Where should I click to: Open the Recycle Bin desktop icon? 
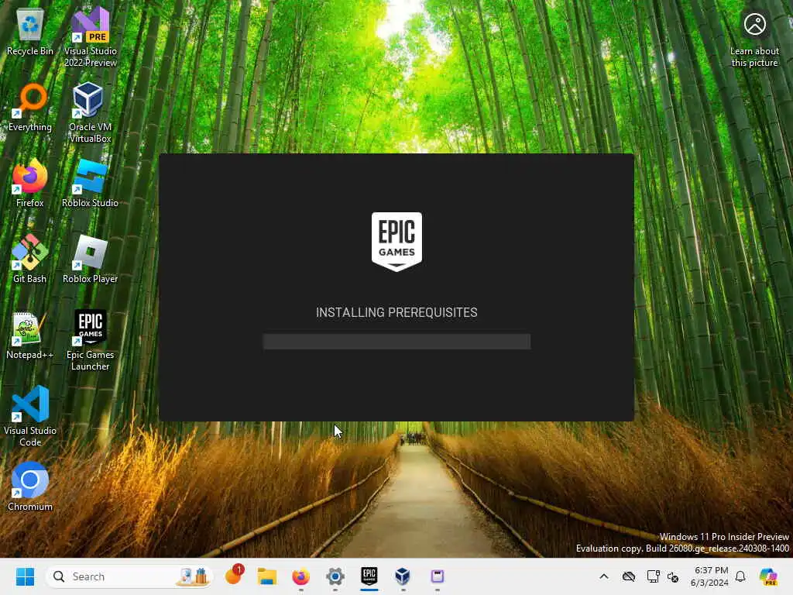point(30,32)
